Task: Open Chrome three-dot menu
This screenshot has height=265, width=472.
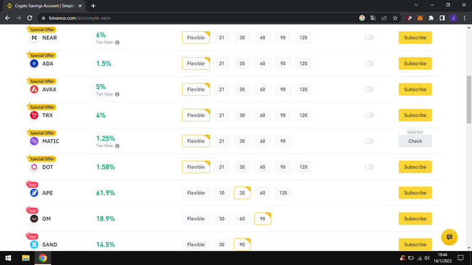Action: pos(465,18)
